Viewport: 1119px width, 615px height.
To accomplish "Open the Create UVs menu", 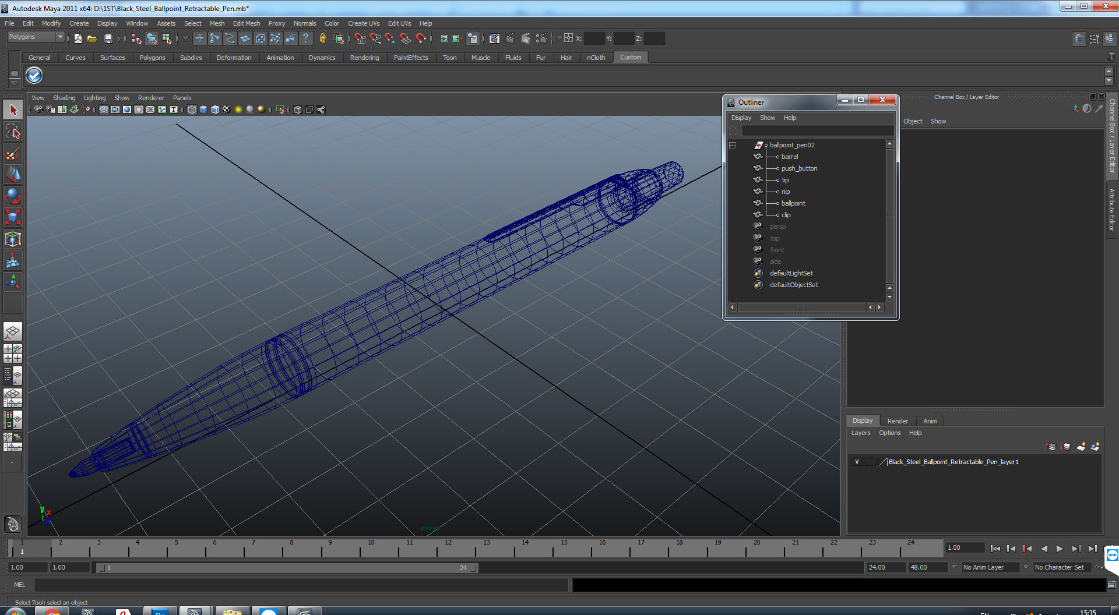I will pos(364,23).
